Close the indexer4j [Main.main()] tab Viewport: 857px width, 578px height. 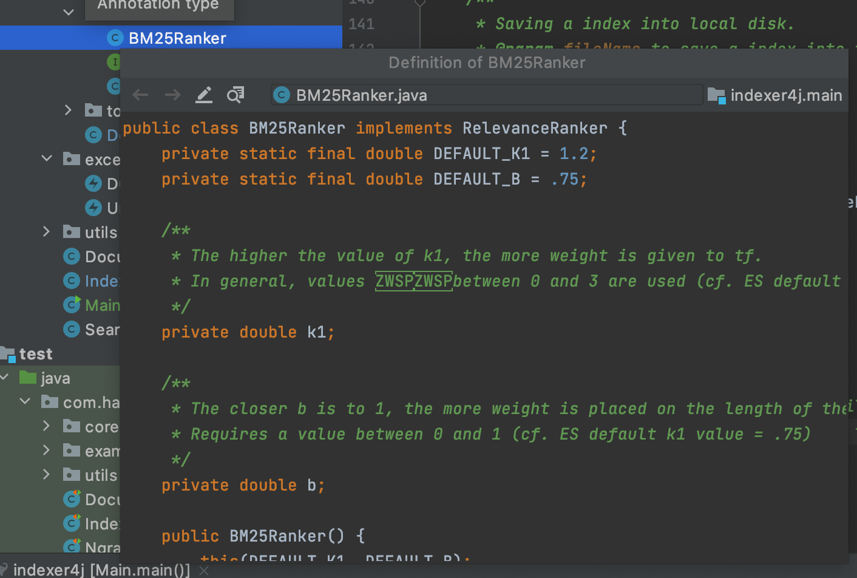tap(204, 570)
